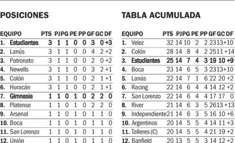Click Newells team name
This screenshot has width=235, height=143.
coord(19,69)
